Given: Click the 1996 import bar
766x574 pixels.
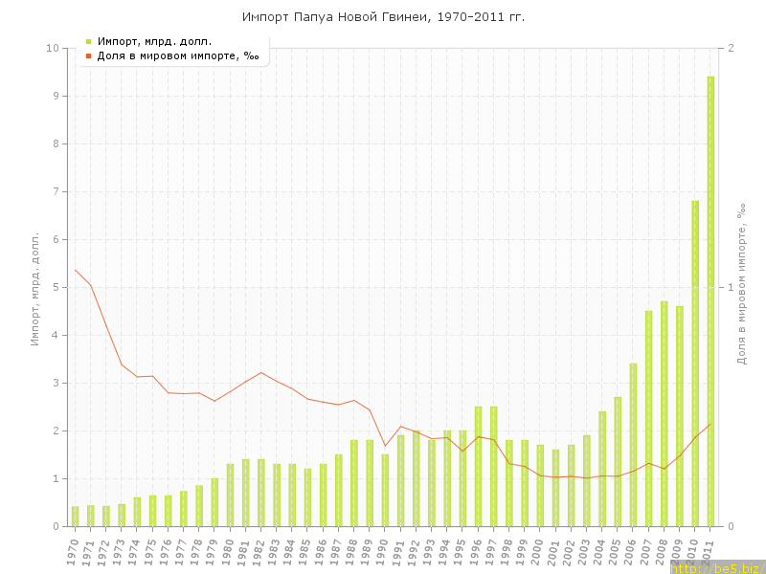Looking at the screenshot, I should coord(478,466).
